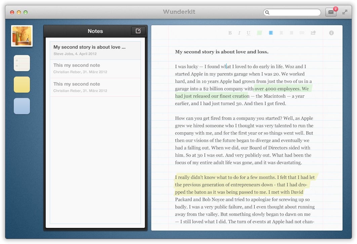Select the blue left-align text icon
Screen dimensions: 357x244
coord(271,33)
